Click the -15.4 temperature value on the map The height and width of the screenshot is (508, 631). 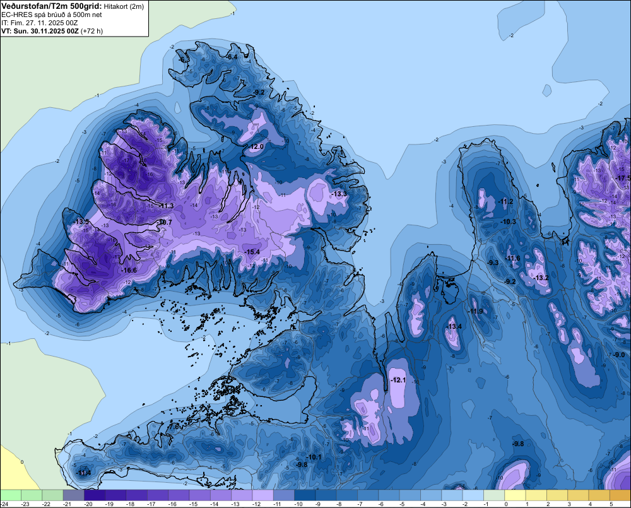tap(252, 252)
